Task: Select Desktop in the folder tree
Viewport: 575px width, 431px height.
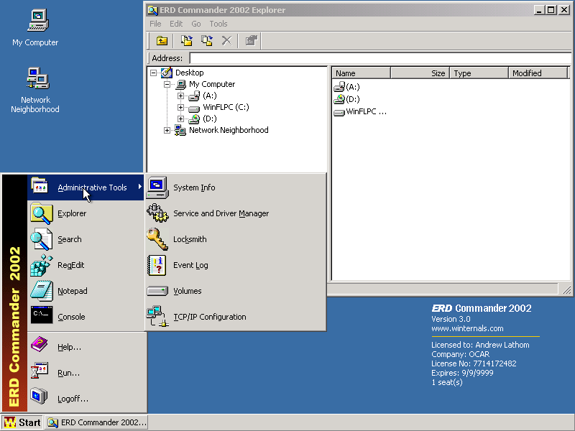Action: (x=189, y=73)
